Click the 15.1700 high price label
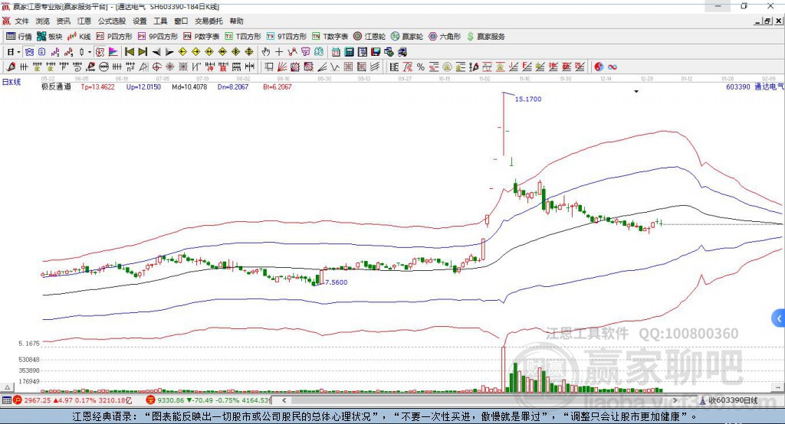Viewport: 785px width, 424px height. pyautogui.click(x=528, y=99)
